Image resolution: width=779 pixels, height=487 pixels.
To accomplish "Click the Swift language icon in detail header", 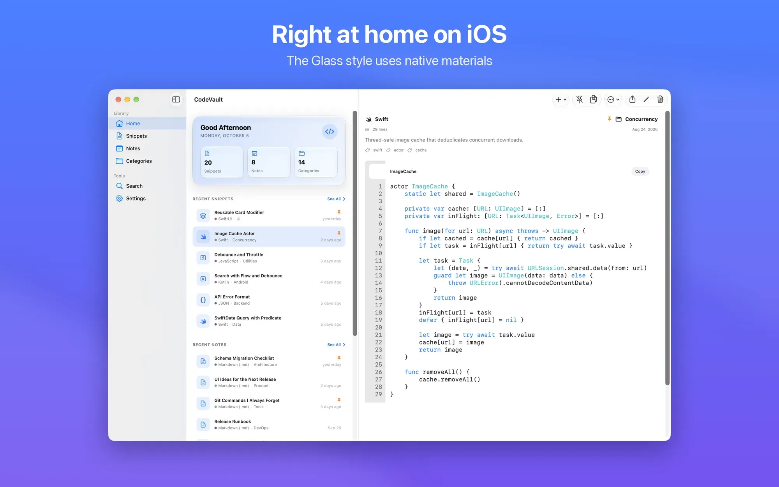I will [368, 119].
